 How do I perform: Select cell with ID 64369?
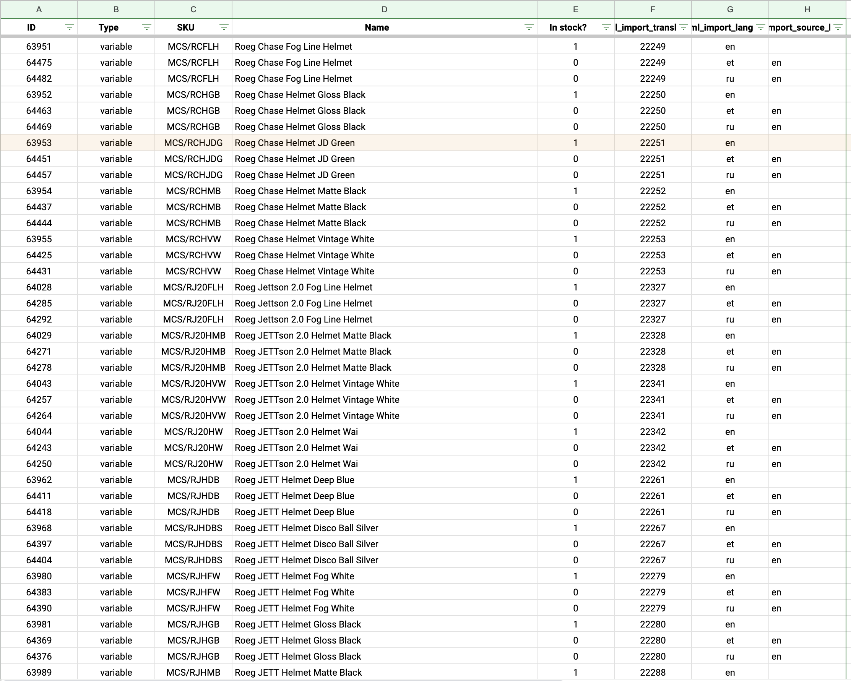click(39, 640)
